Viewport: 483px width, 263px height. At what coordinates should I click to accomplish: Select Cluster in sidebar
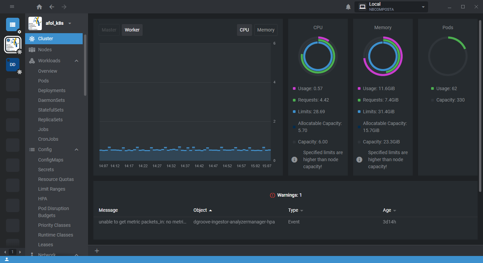(54, 39)
